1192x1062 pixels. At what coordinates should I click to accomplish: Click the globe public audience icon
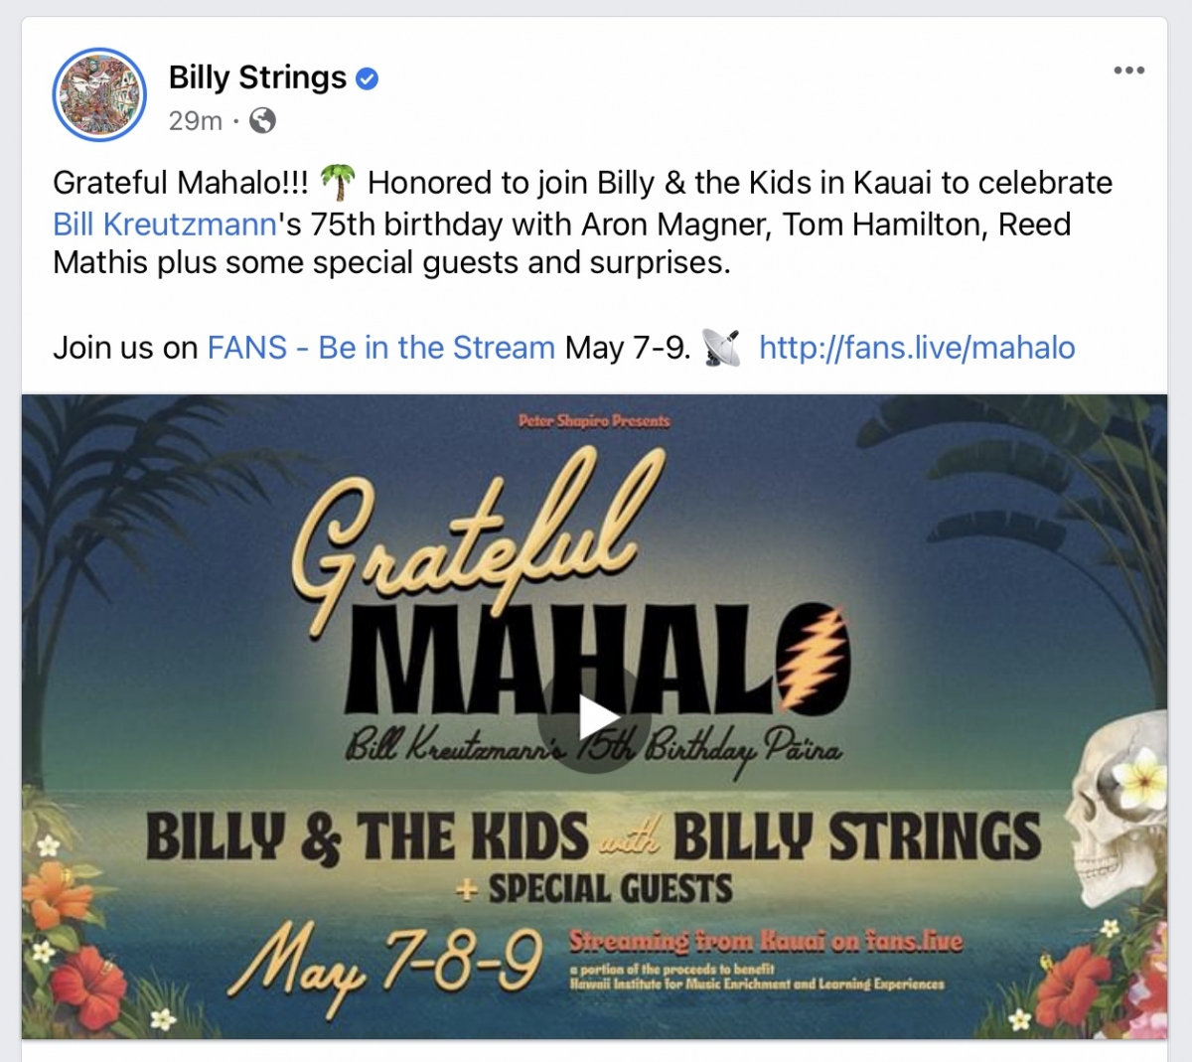[263, 121]
